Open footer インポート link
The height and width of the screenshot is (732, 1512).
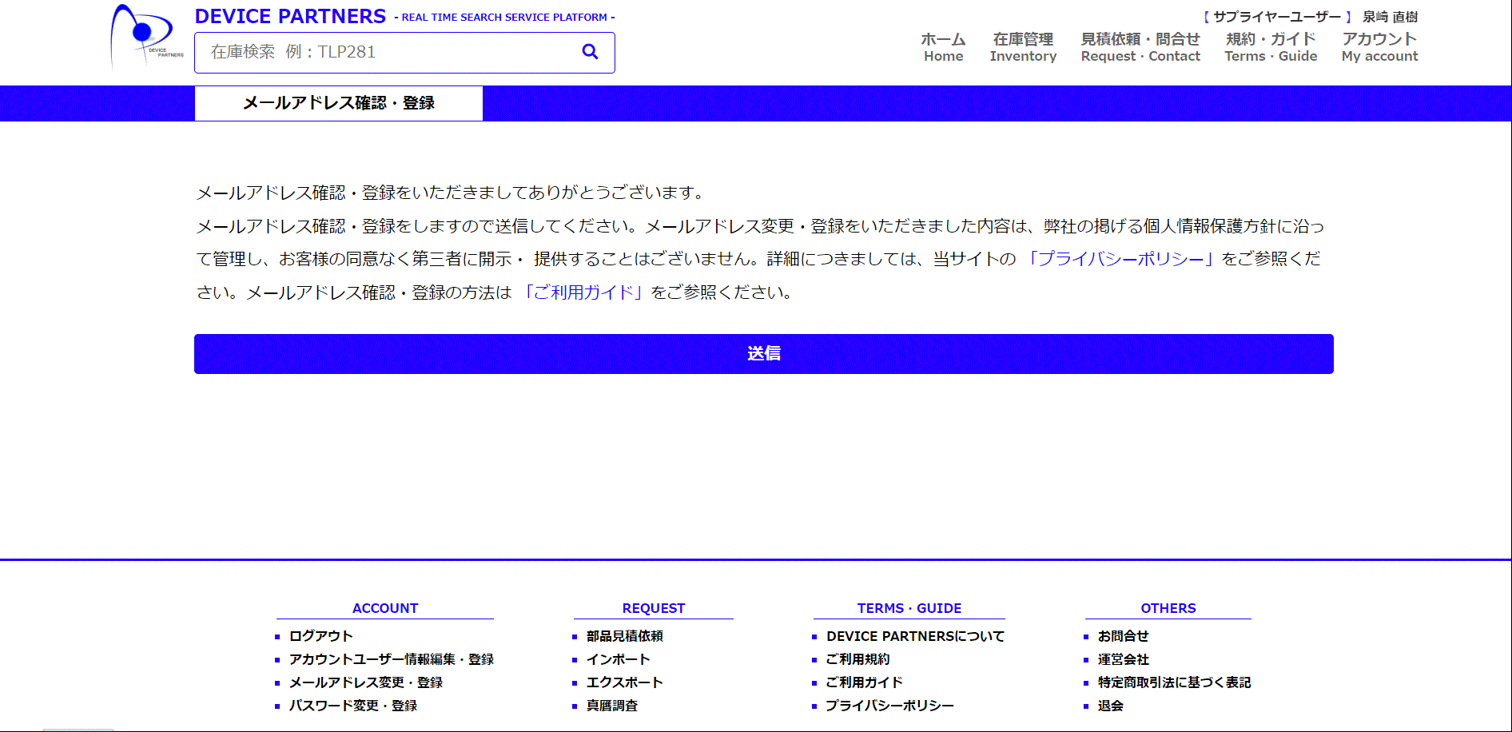click(x=618, y=659)
